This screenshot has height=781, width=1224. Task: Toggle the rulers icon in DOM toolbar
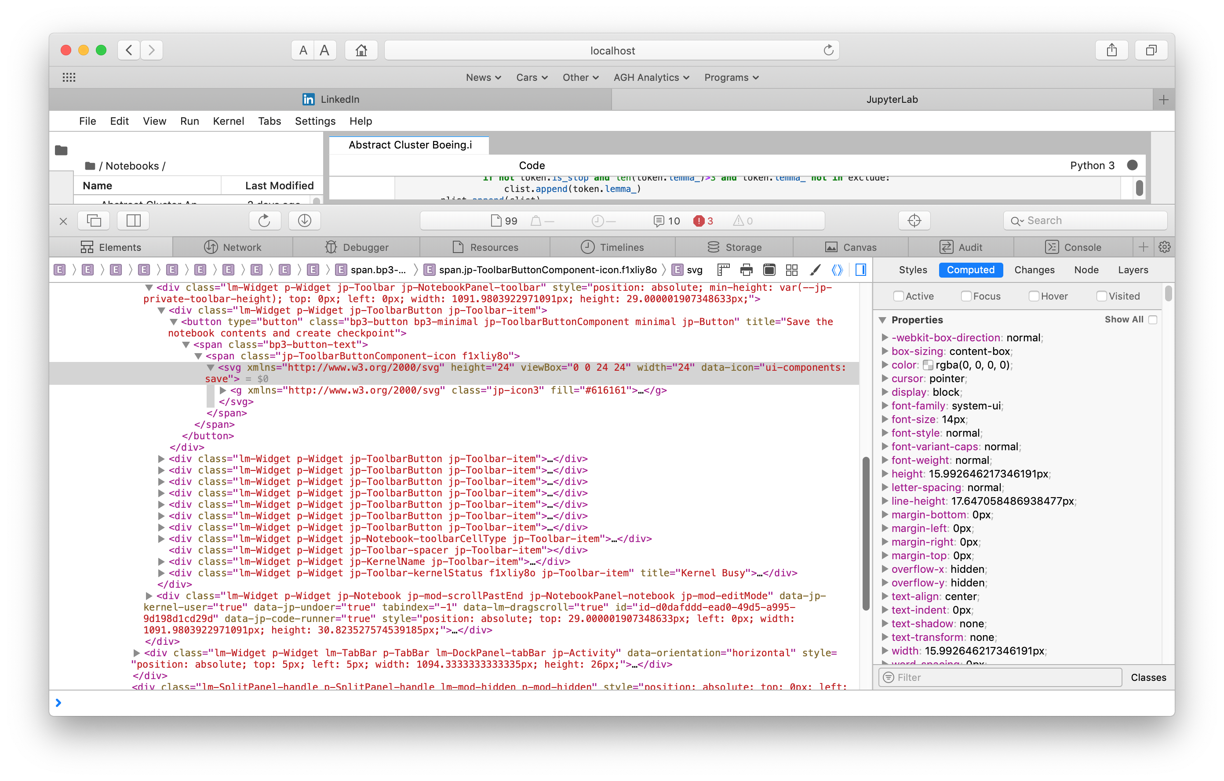coord(723,270)
